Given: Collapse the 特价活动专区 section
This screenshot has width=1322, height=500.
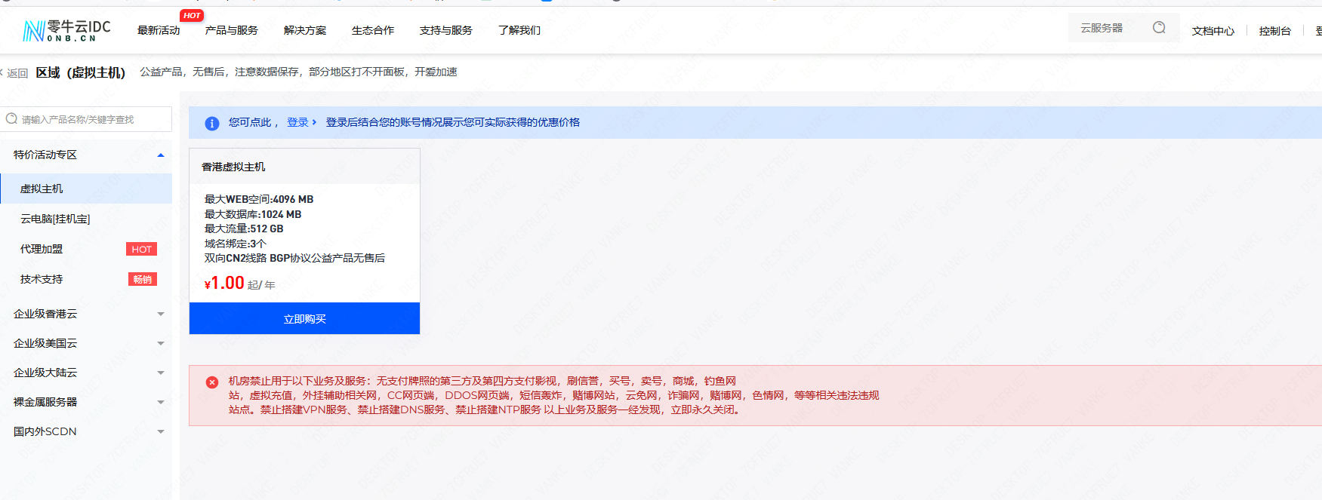Looking at the screenshot, I should coord(160,155).
